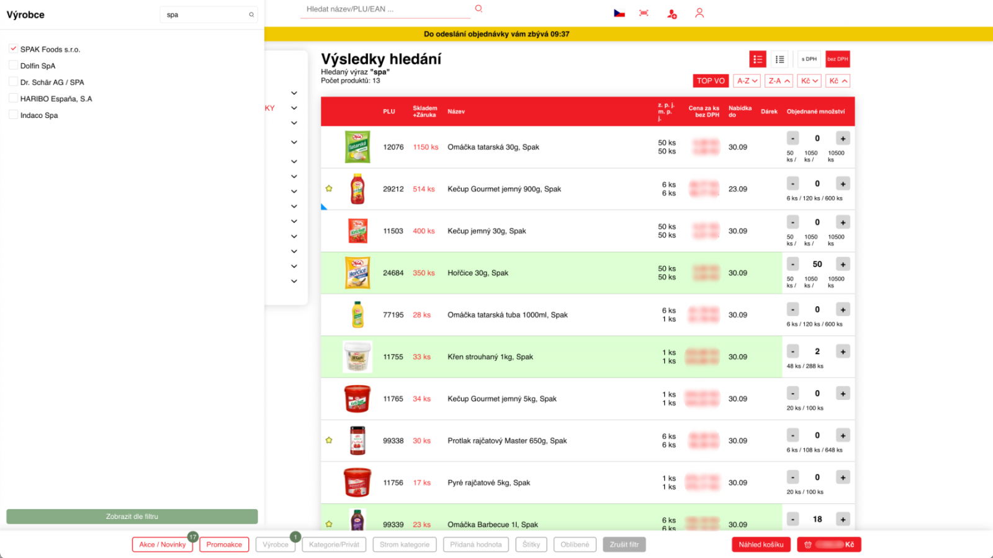Viewport: 993px width, 558px height.
Task: Select the Promoakce filter tab
Action: point(224,544)
